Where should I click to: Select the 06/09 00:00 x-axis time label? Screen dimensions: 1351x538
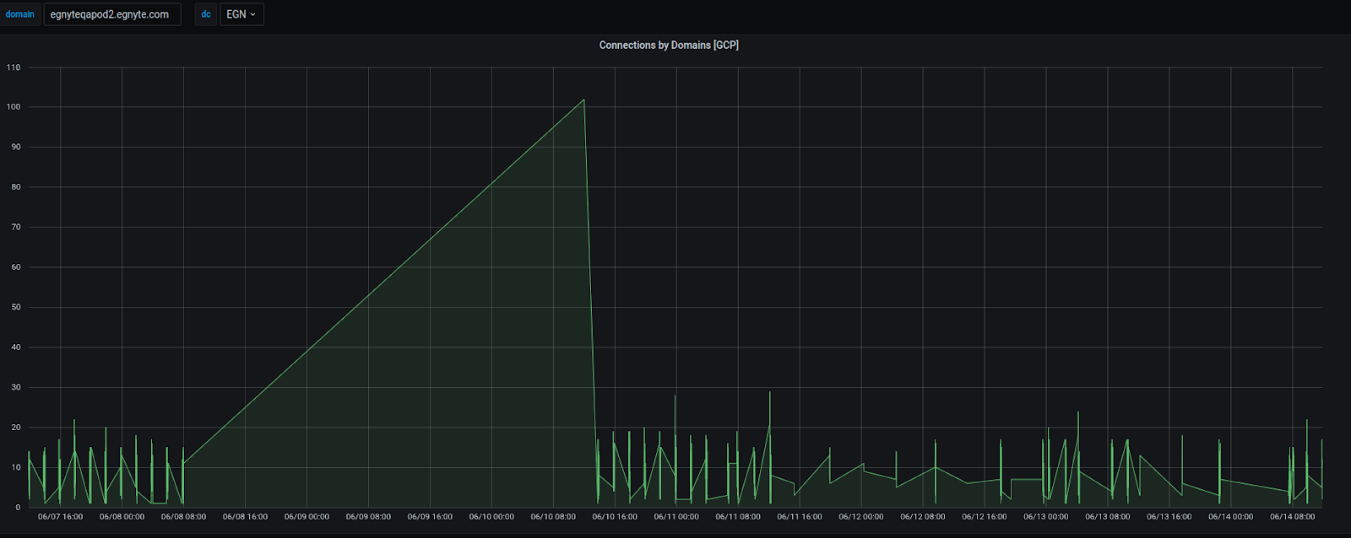pos(307,517)
